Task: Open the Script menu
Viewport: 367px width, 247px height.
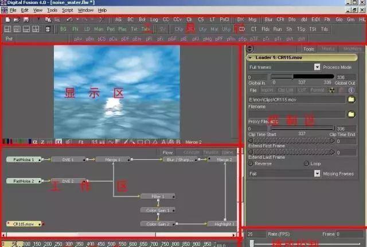Action: (68, 10)
